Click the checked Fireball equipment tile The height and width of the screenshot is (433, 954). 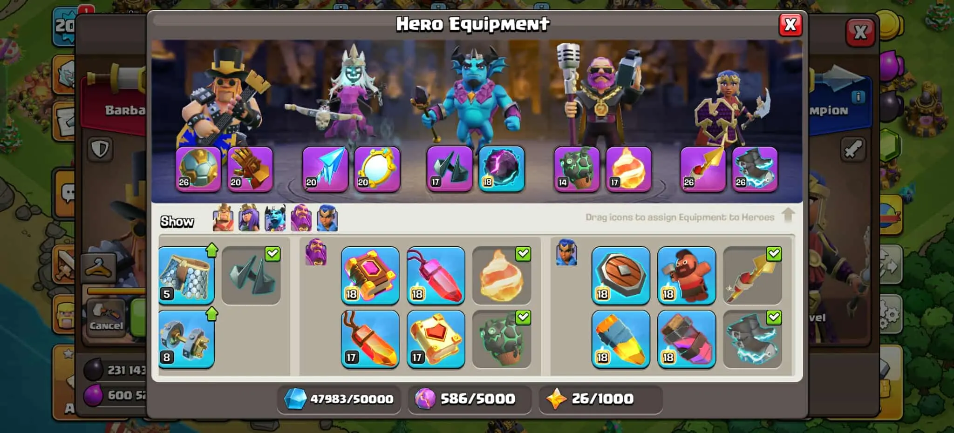point(502,276)
